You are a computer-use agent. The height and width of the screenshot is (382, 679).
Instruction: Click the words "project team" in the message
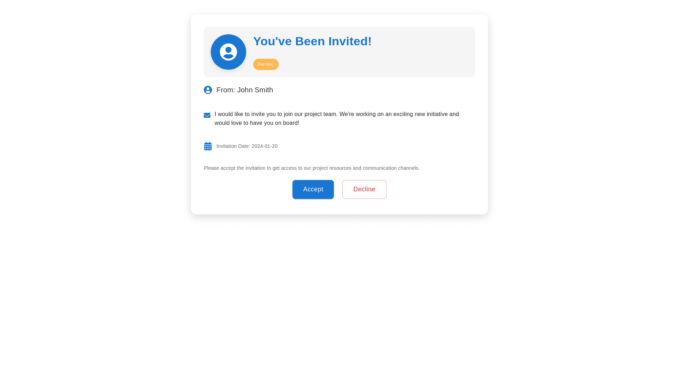(320, 114)
